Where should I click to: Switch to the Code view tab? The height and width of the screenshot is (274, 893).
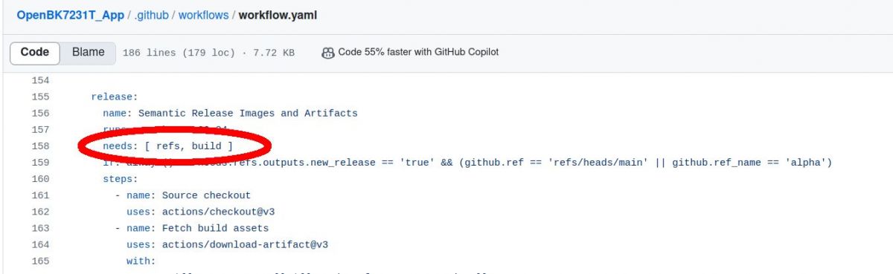[34, 52]
